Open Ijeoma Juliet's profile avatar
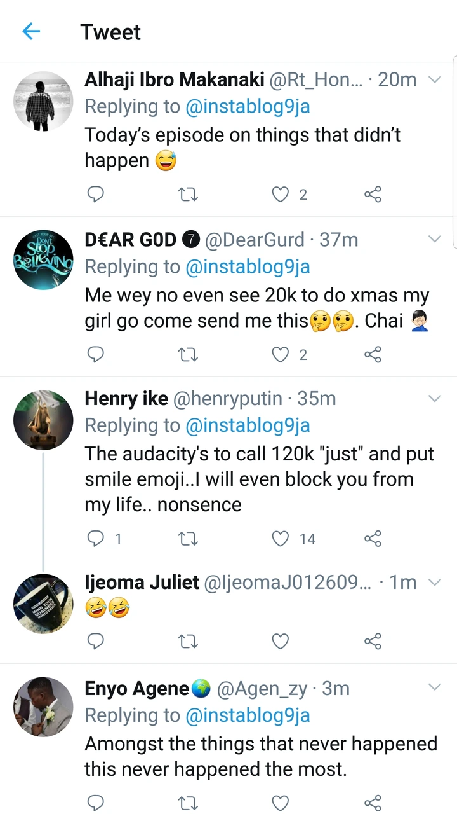This screenshot has height=814, width=457. 43,604
